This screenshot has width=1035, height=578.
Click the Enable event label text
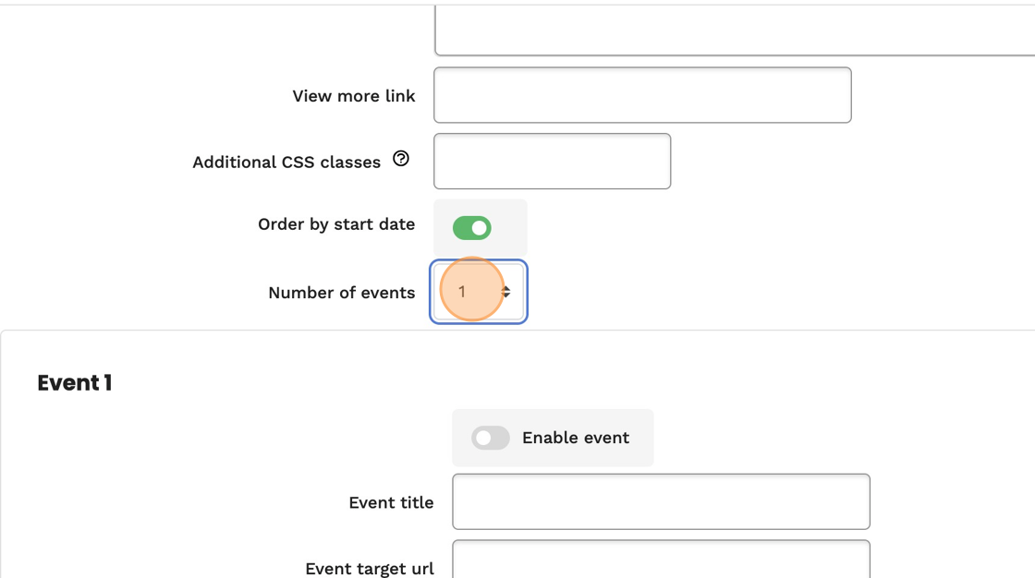click(x=575, y=438)
